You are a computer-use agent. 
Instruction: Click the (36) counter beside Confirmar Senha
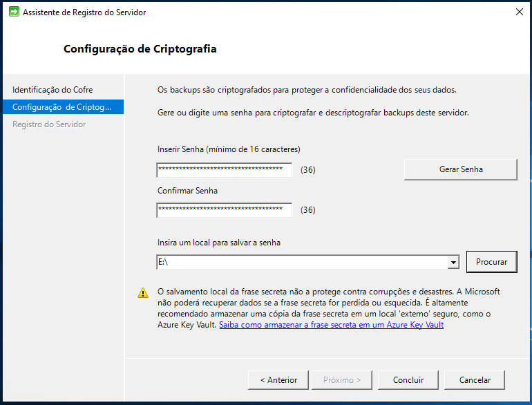(307, 210)
